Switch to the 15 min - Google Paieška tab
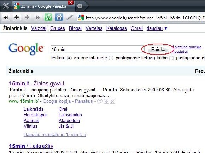Image resolution: width=205 pixels, height=153 pixels. 43,6
